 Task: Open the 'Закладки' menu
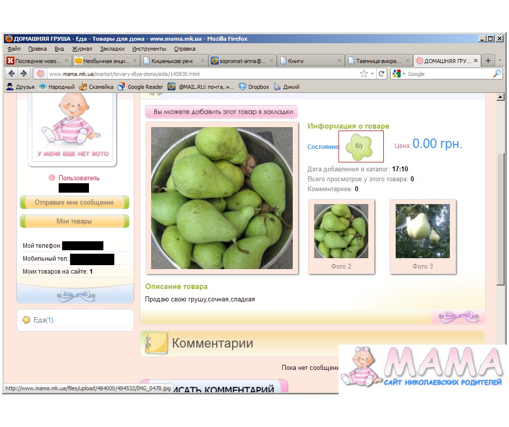coord(112,49)
